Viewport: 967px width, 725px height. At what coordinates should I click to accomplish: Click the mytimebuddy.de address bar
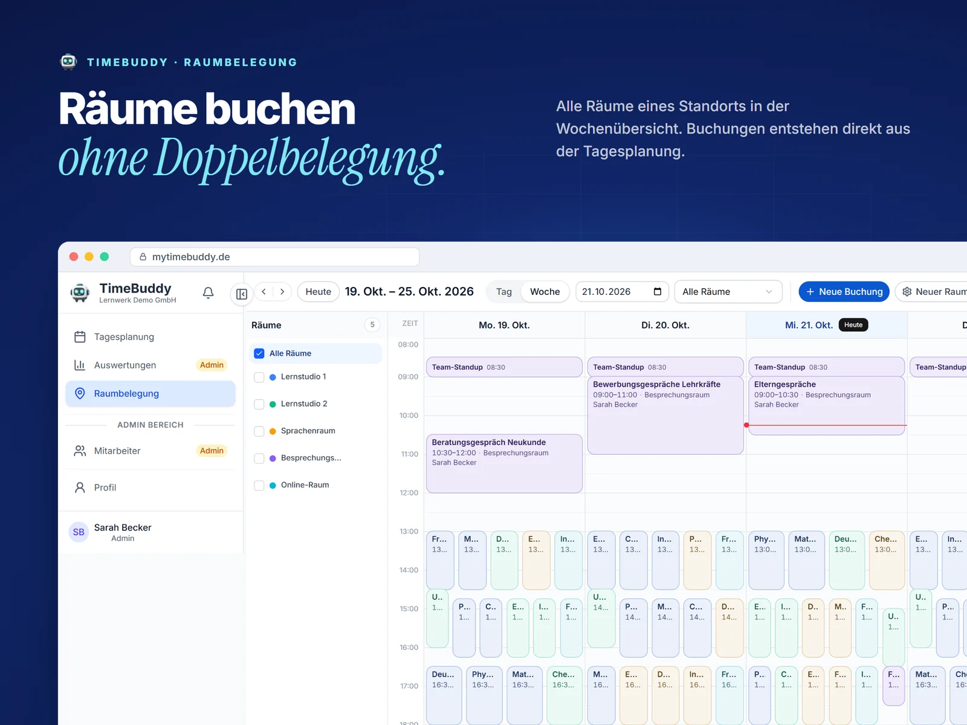(275, 257)
